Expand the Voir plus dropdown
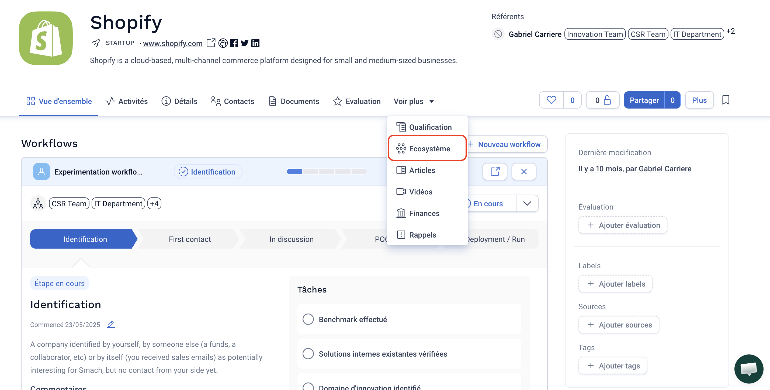770x390 pixels. (414, 101)
